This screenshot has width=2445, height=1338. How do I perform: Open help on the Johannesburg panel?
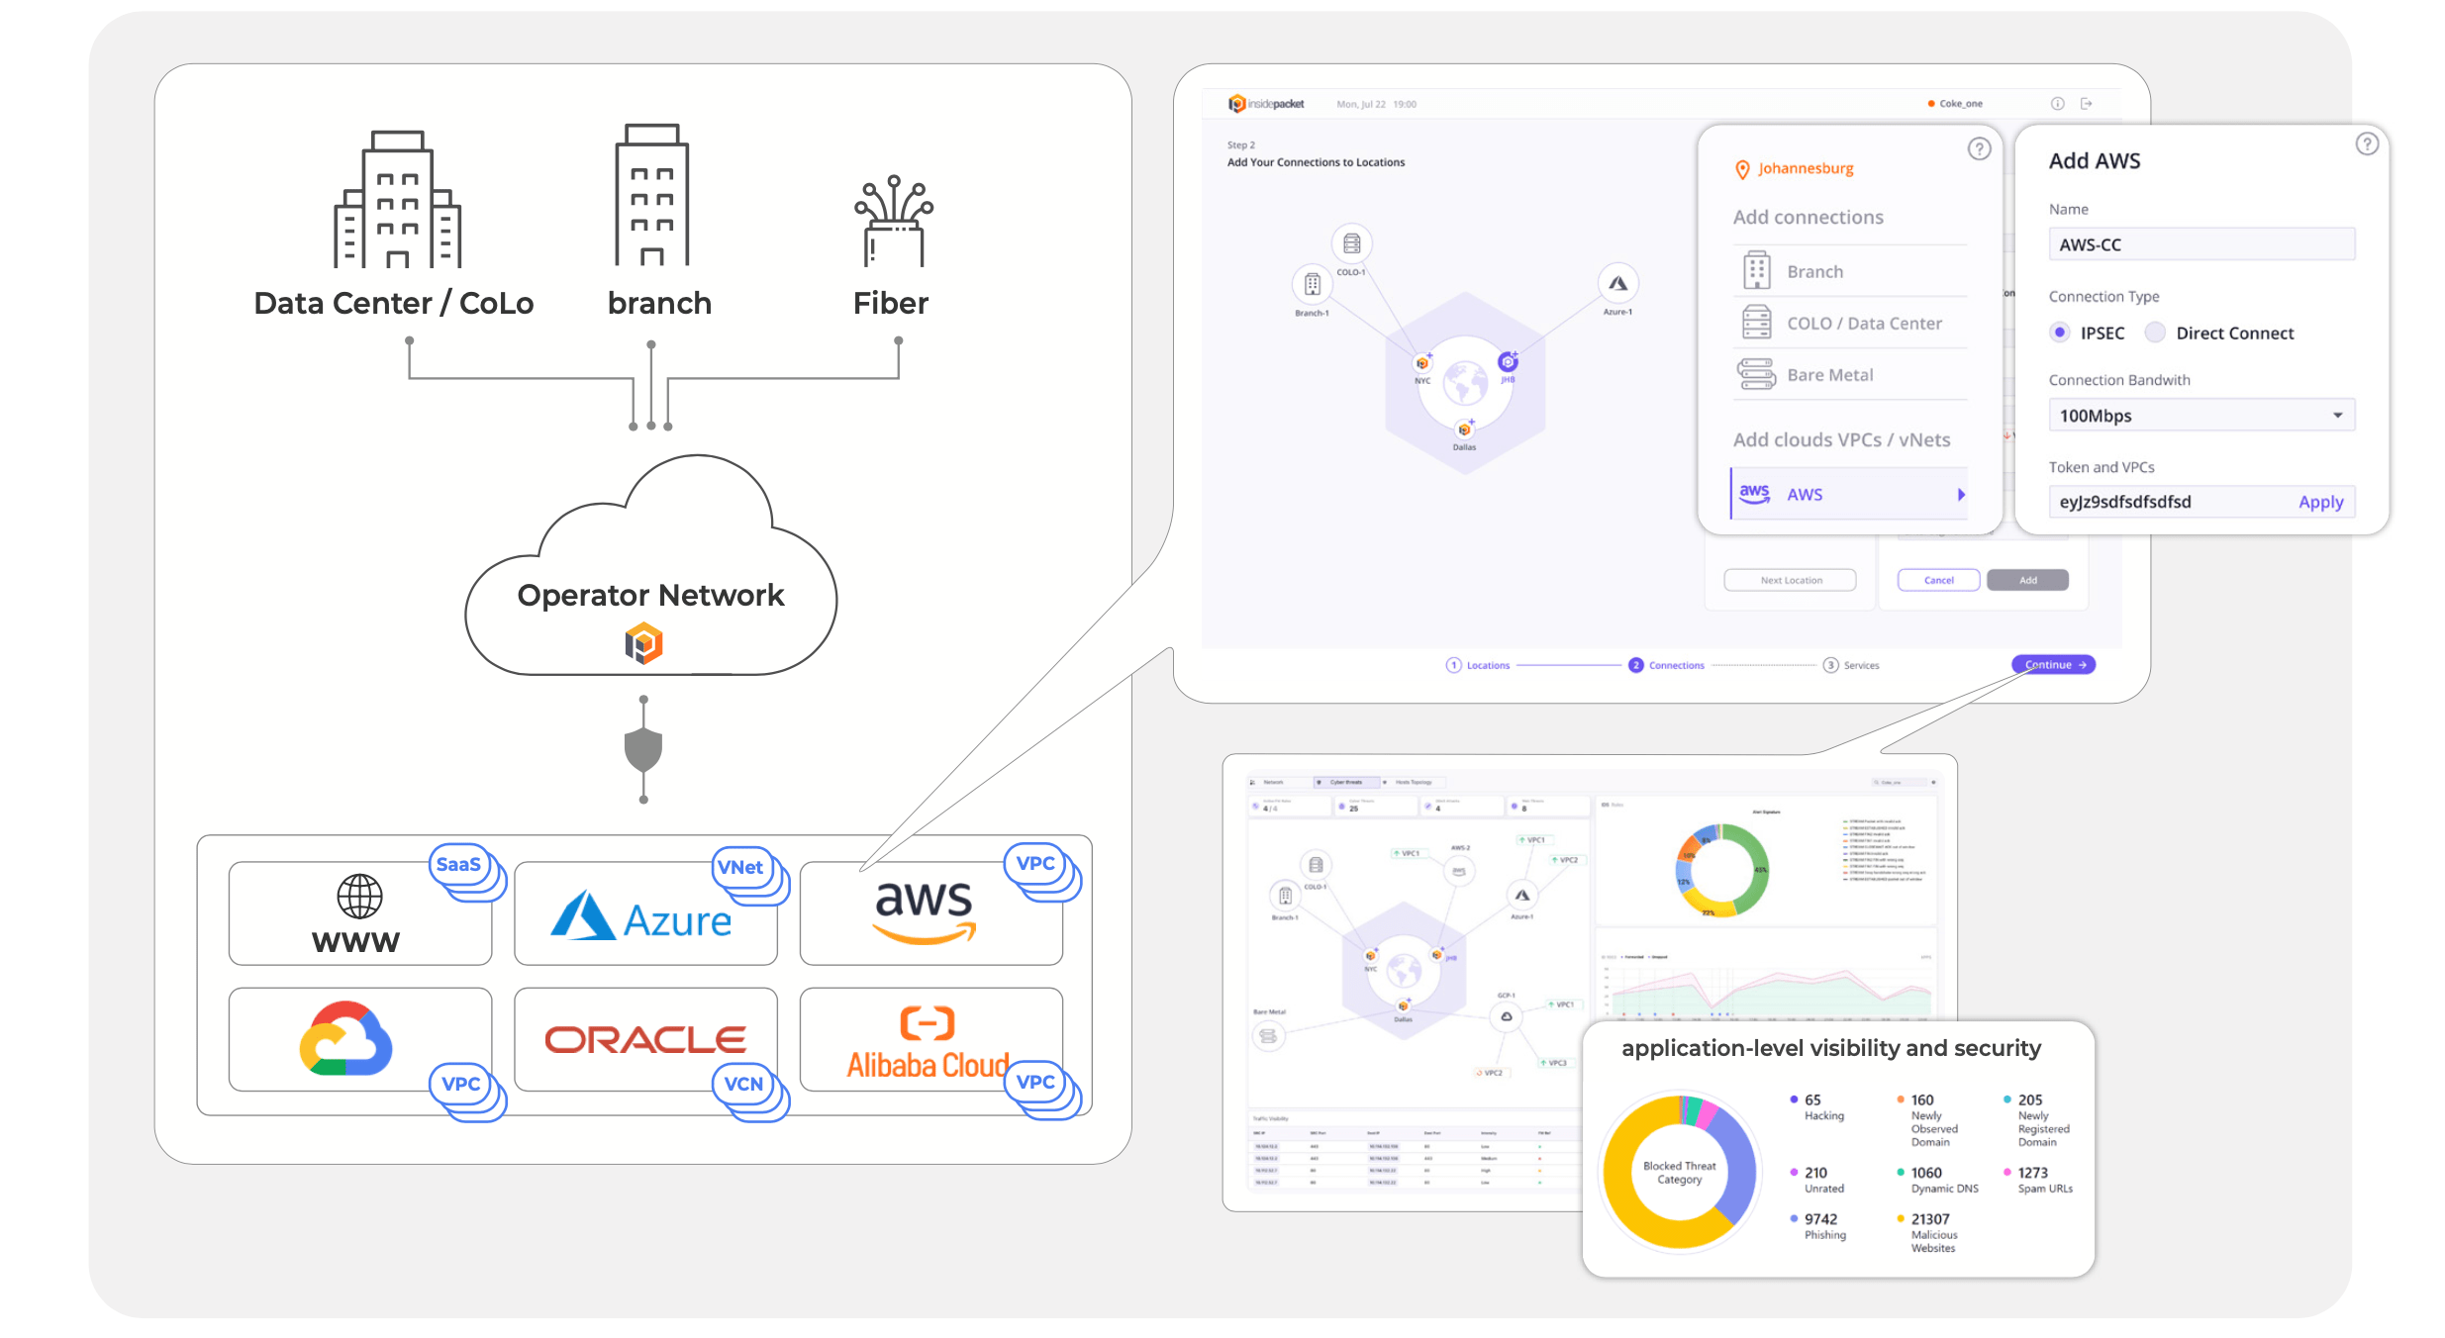(x=1979, y=148)
